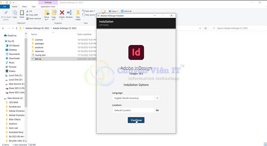Click the Back navigation arrow
Viewport: 267px width, 146px height.
(3, 28)
